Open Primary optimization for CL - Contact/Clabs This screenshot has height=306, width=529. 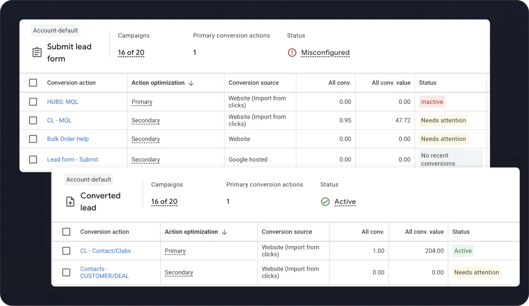point(175,251)
